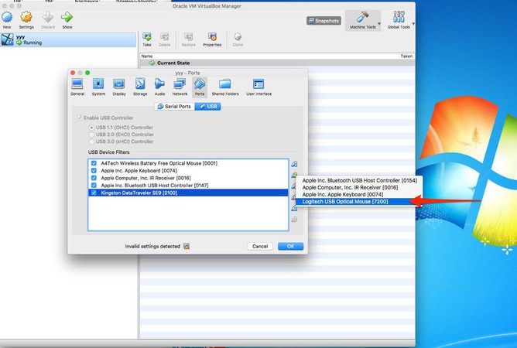Click the Restore snapshot icon
The height and width of the screenshot is (348, 517).
189,36
